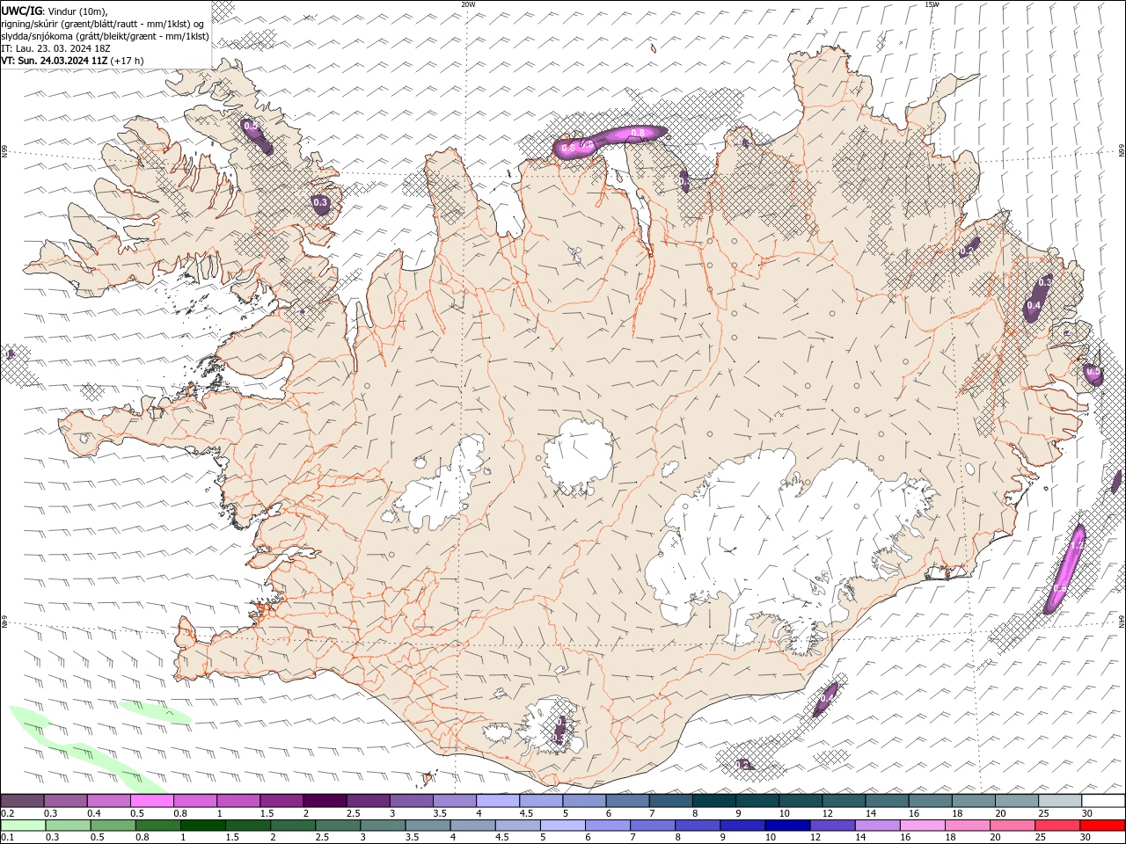The height and width of the screenshot is (844, 1126).
Task: Click the "20W" longitude label
Action: point(468,4)
